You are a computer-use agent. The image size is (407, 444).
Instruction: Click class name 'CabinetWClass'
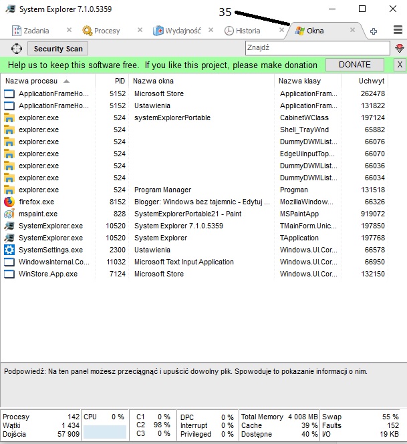point(304,118)
